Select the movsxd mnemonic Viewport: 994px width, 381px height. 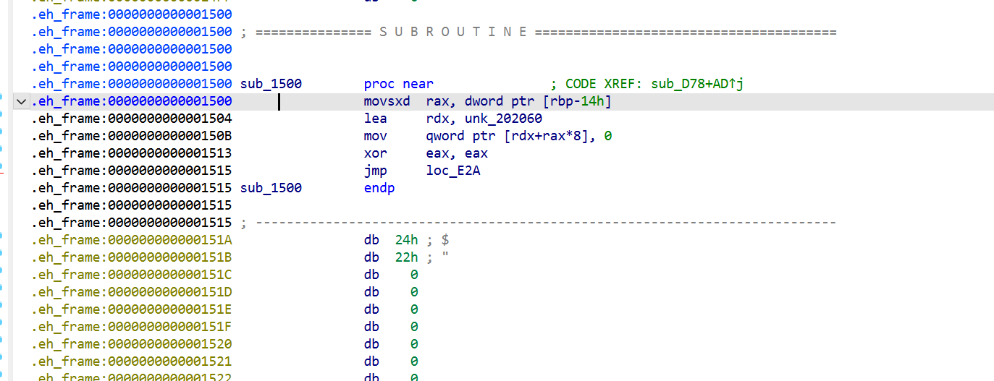387,101
